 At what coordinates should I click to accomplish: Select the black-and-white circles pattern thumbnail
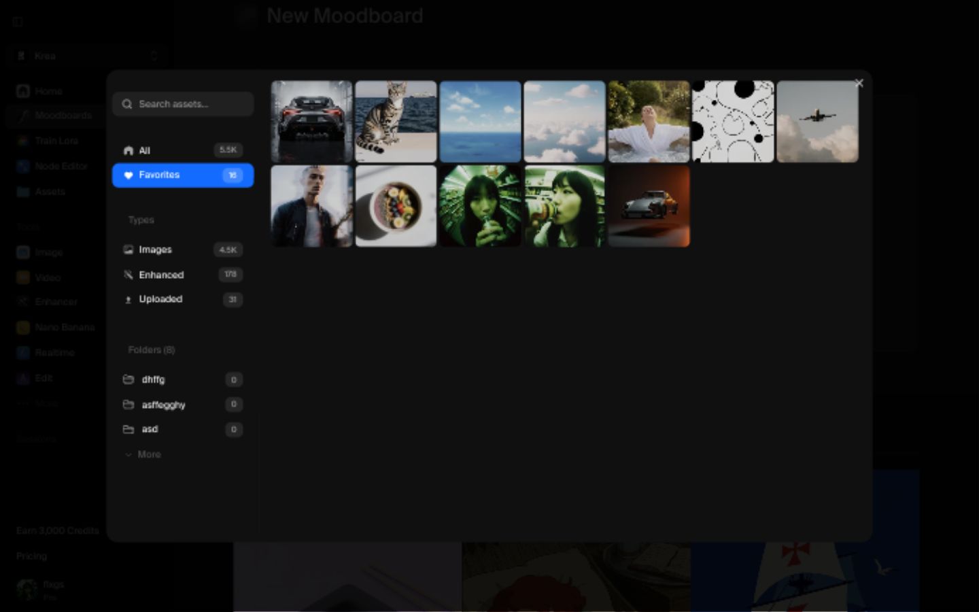[734, 122]
